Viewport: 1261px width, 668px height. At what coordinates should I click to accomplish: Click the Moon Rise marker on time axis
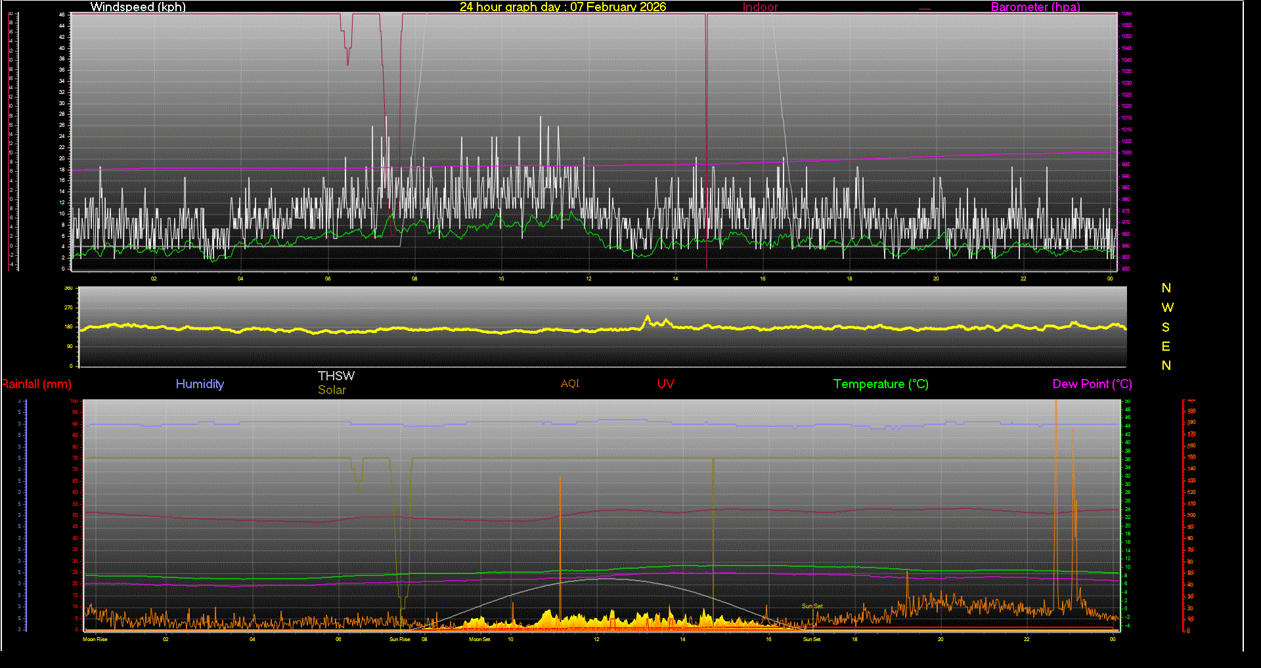(x=95, y=639)
